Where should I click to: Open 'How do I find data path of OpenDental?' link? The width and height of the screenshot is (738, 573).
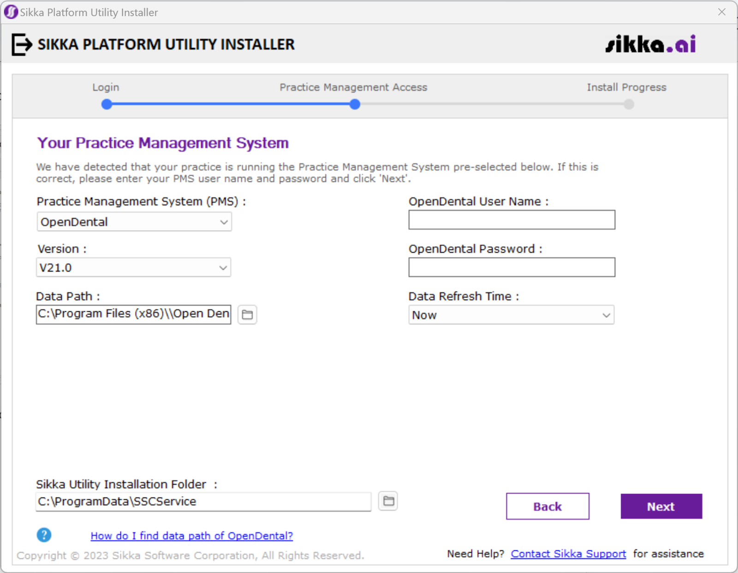192,536
